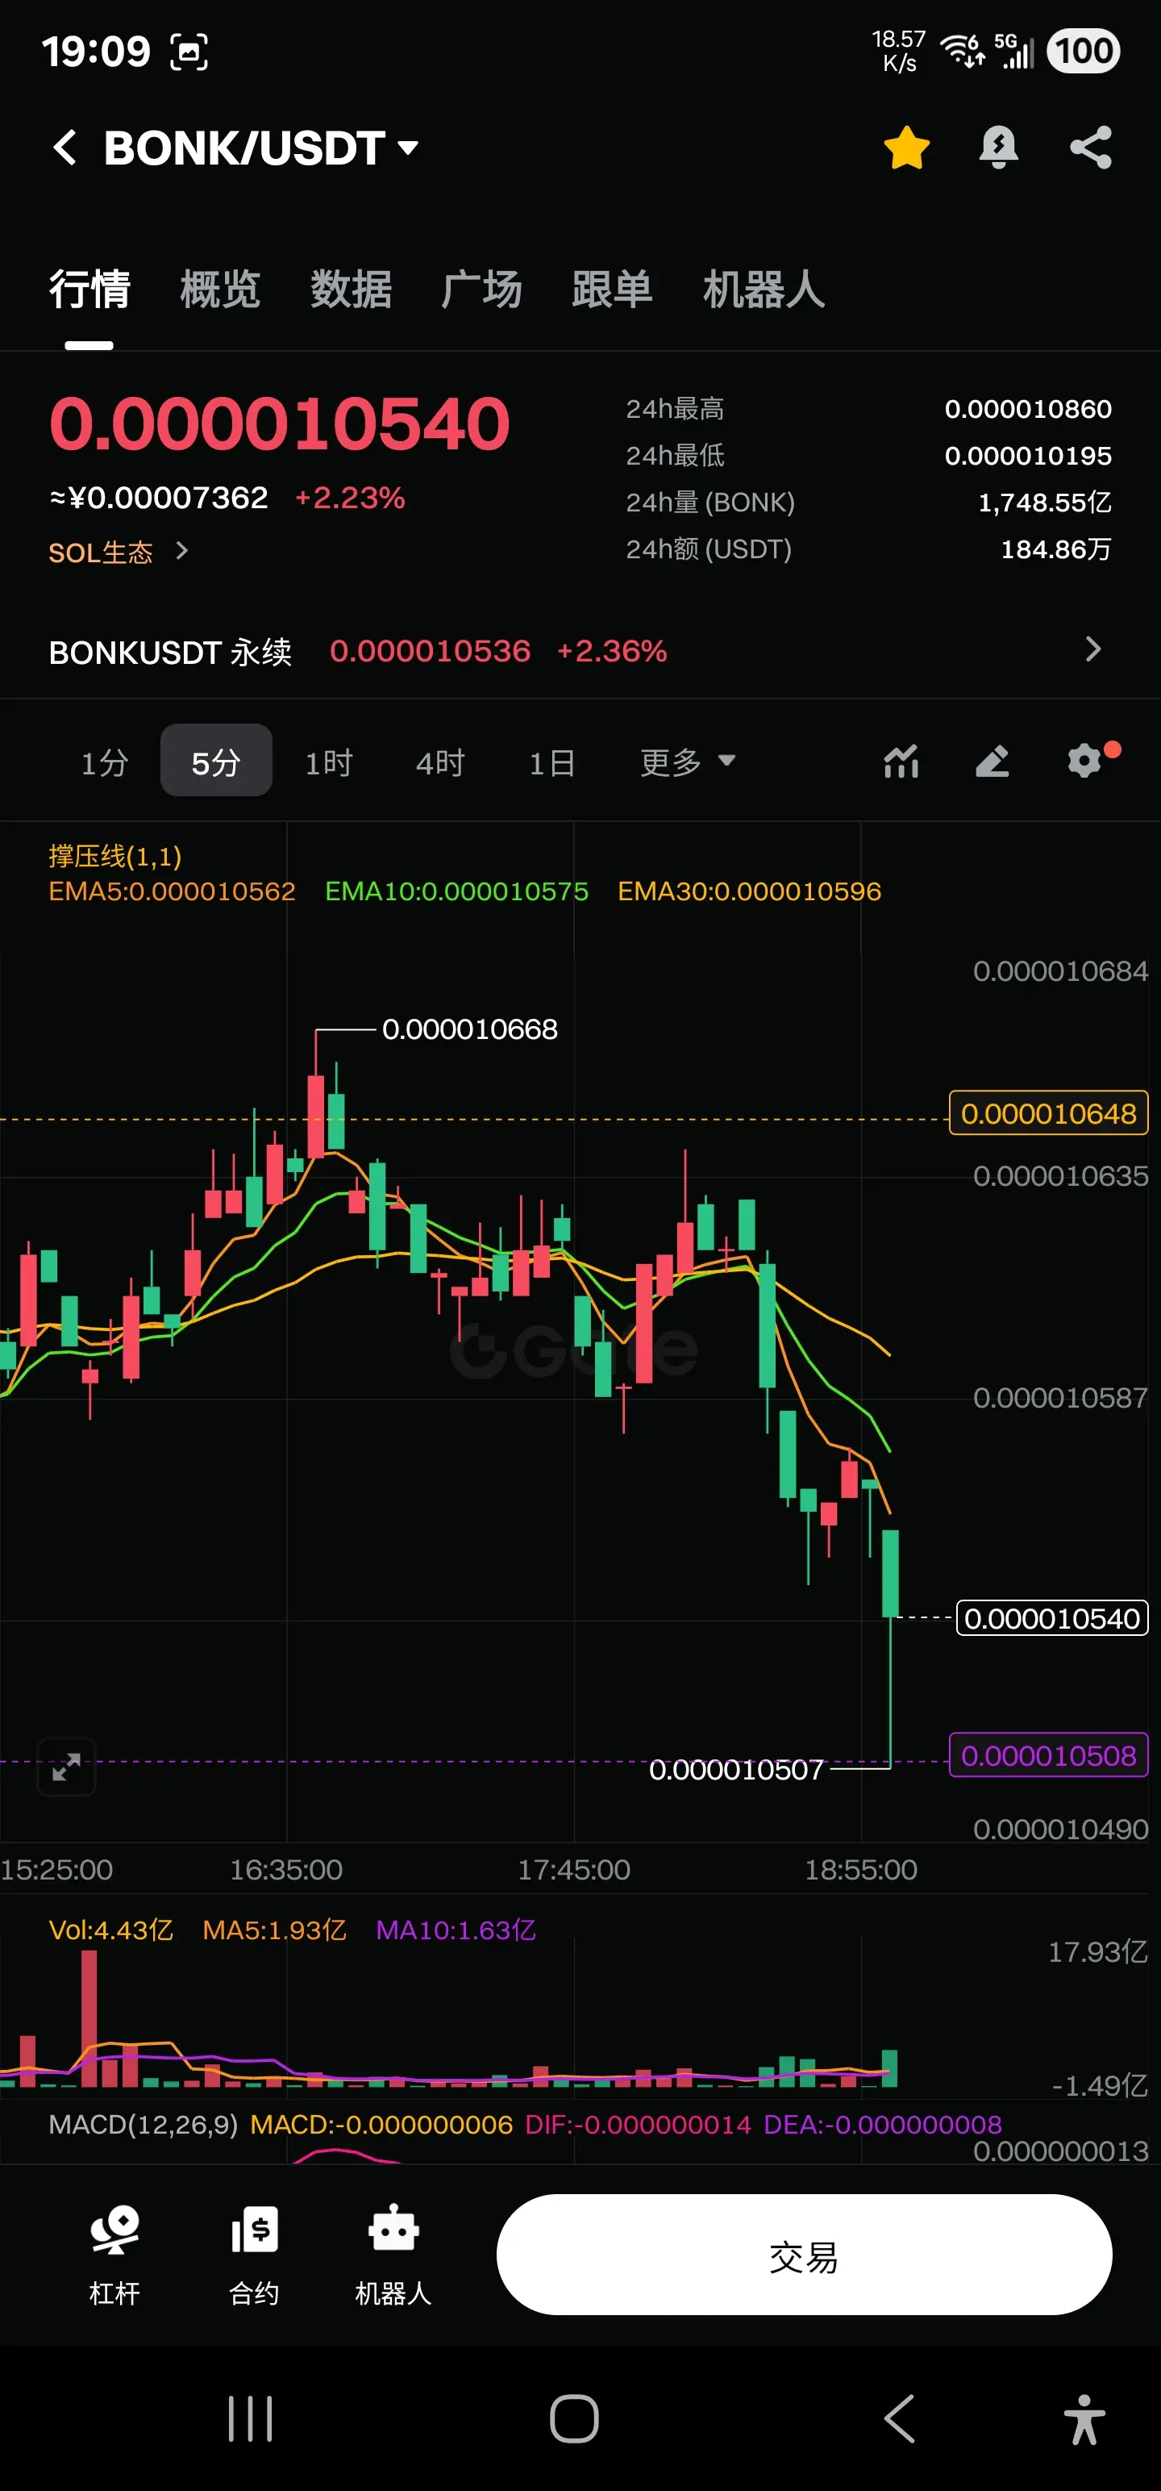Screen dimensions: 1161x2491
Task: Select the 4时 timeframe
Action: click(x=440, y=762)
